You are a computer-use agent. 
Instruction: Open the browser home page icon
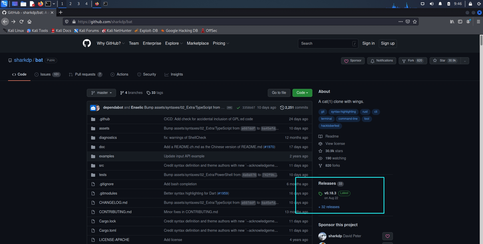tap(29, 22)
